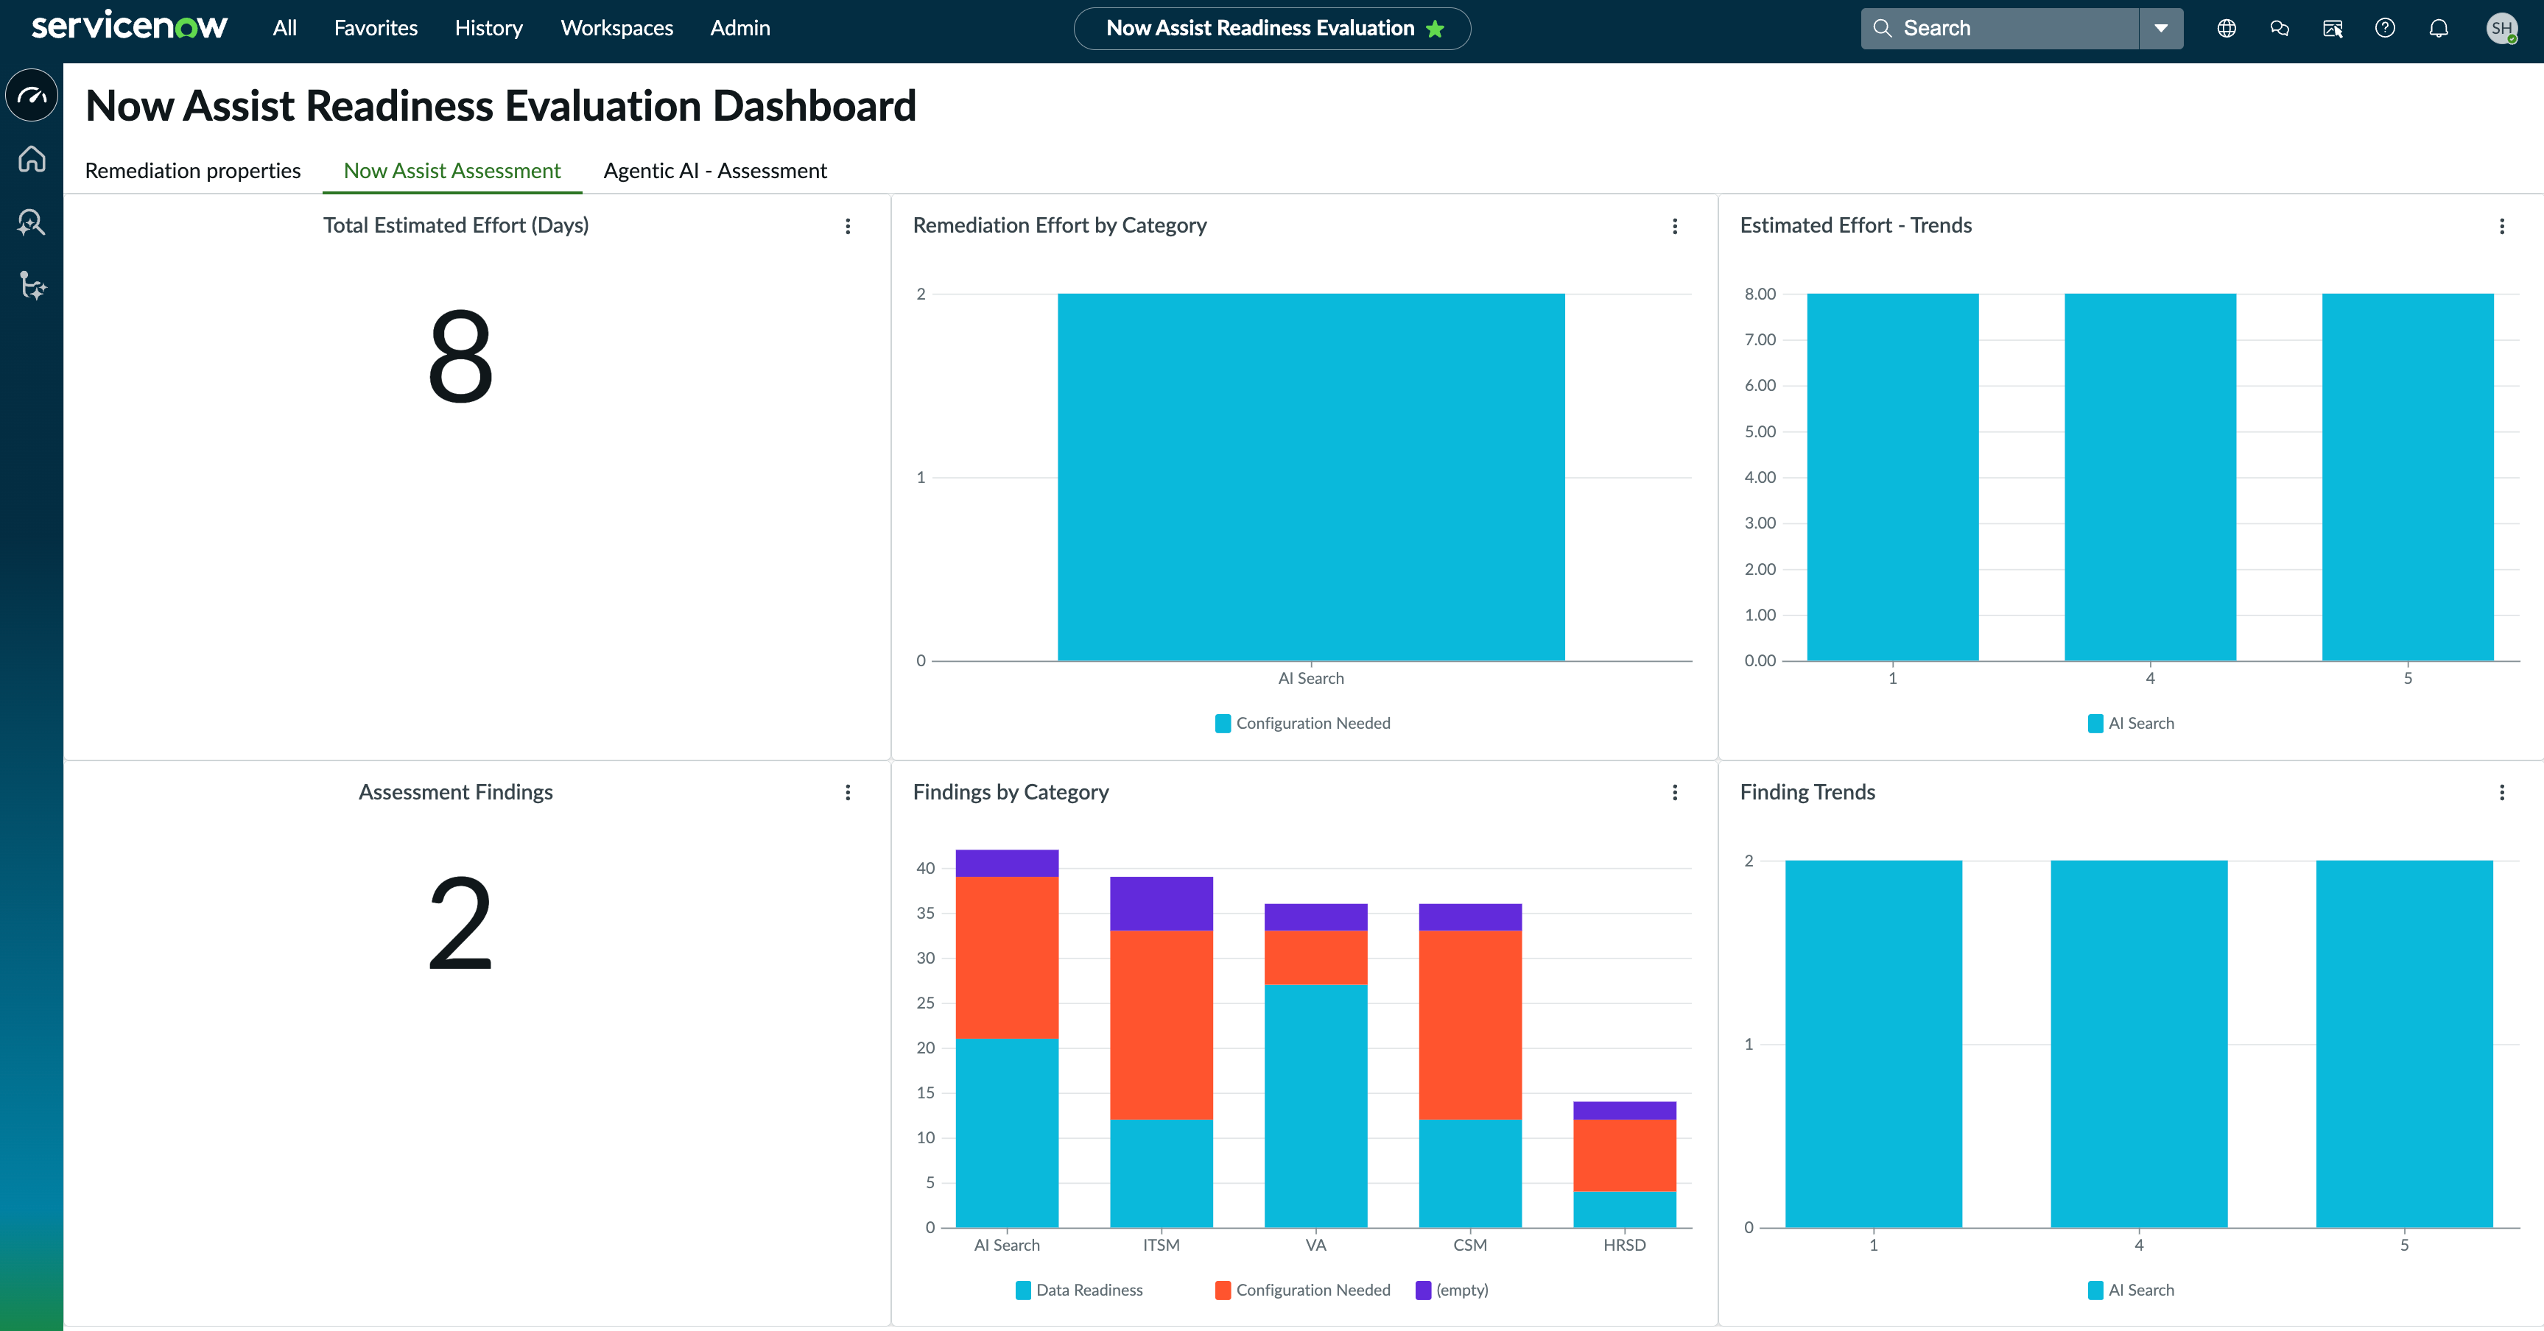2544x1331 pixels.
Task: Open the Estimated Effort - Trends options menu
Action: pos(2501,226)
